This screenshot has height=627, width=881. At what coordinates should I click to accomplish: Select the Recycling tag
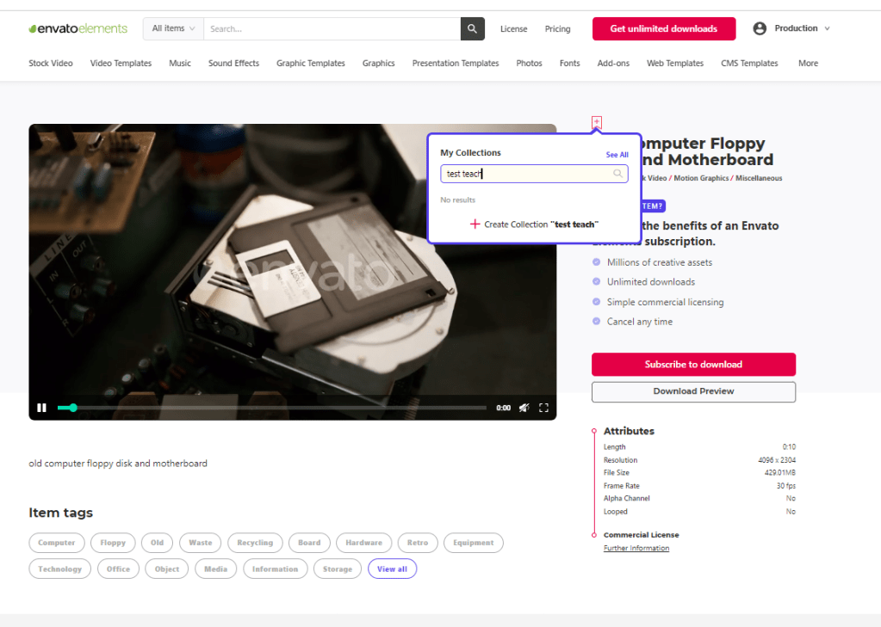pos(255,543)
